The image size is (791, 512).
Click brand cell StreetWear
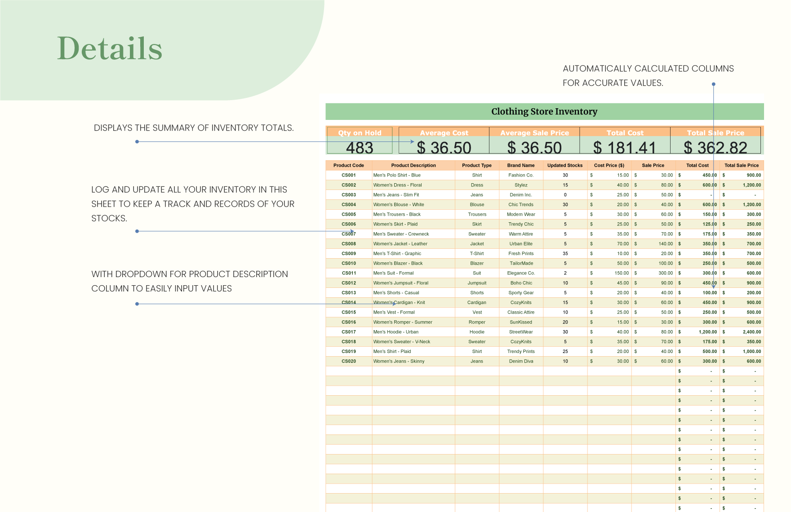click(x=521, y=332)
